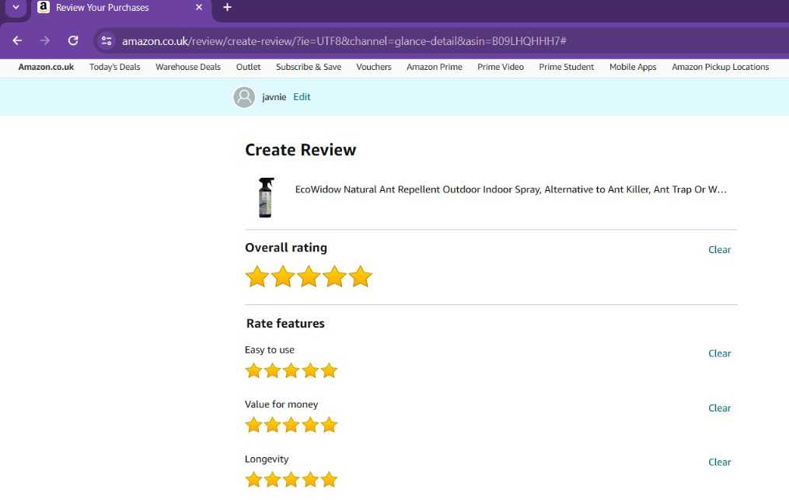Rate Value for money one star
This screenshot has height=500, width=789.
253,425
